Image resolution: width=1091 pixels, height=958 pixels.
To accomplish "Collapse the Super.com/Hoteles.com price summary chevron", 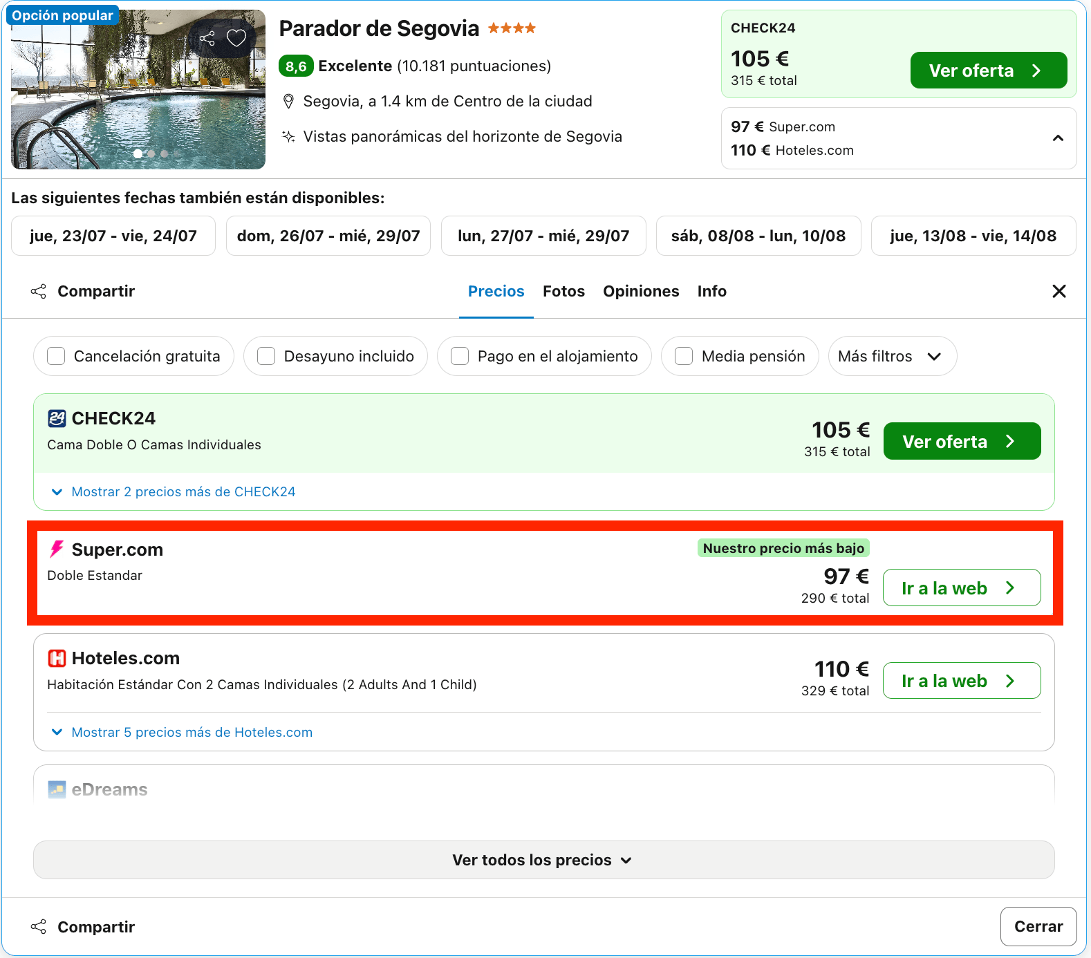I will point(1057,138).
